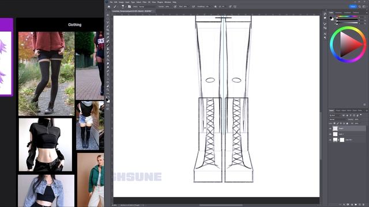This screenshot has width=369, height=207.
Task: Open the Tool Preset picker
Action: [115, 6]
